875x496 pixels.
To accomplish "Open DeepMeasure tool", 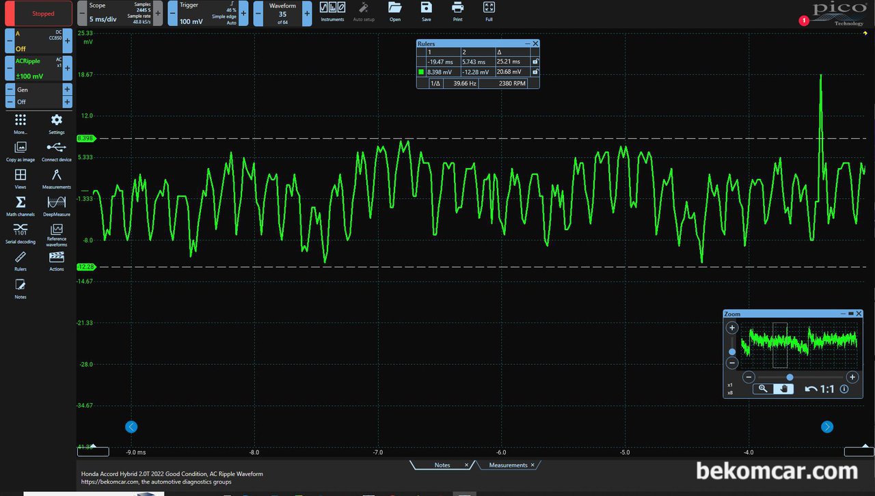I will (x=57, y=205).
